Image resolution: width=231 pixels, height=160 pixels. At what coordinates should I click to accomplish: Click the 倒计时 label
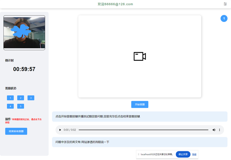tap(9, 60)
